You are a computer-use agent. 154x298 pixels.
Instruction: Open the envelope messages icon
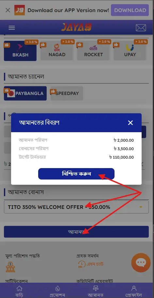(x=141, y=28)
